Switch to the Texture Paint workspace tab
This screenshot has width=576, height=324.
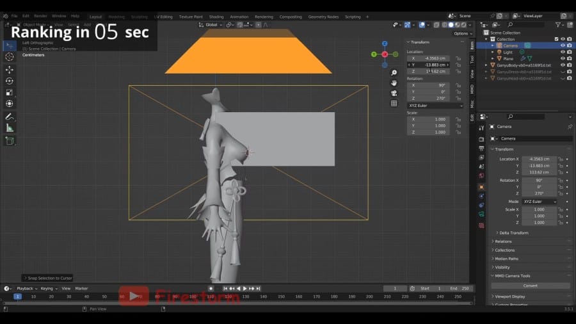[x=191, y=17]
